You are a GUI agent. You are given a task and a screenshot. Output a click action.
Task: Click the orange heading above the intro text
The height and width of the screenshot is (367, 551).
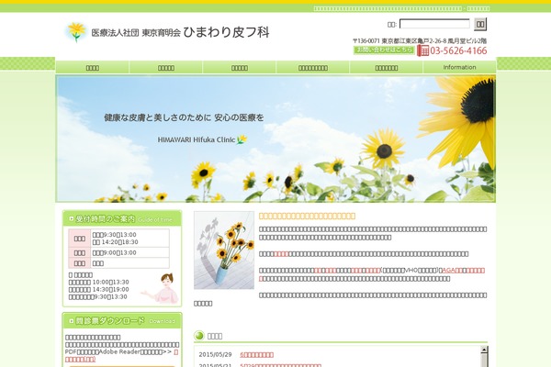pos(307,216)
